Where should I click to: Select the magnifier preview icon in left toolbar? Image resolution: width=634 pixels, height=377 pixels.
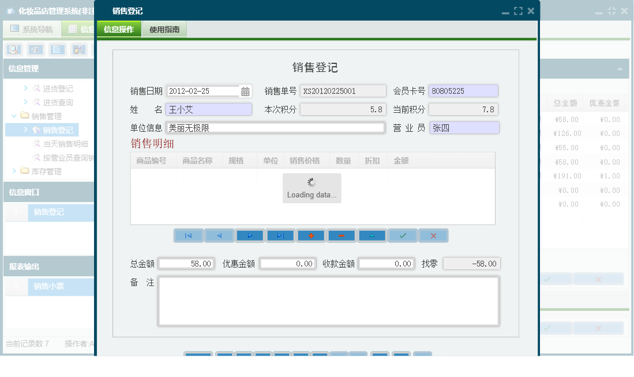tap(13, 49)
